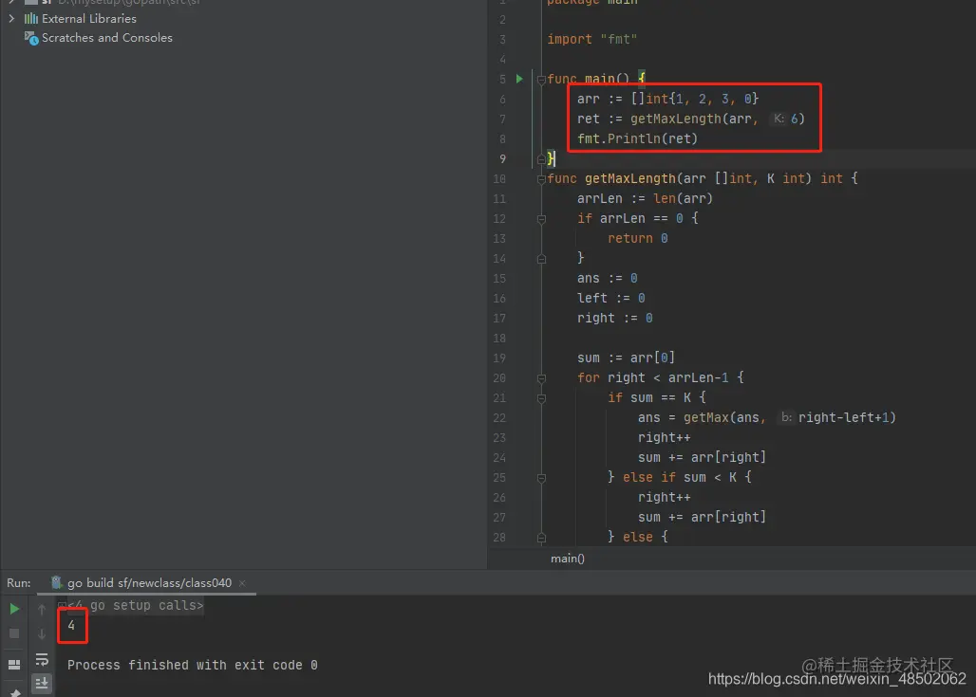The height and width of the screenshot is (697, 976).
Task: Fold the if sum == K block on line 21
Action: (541, 398)
